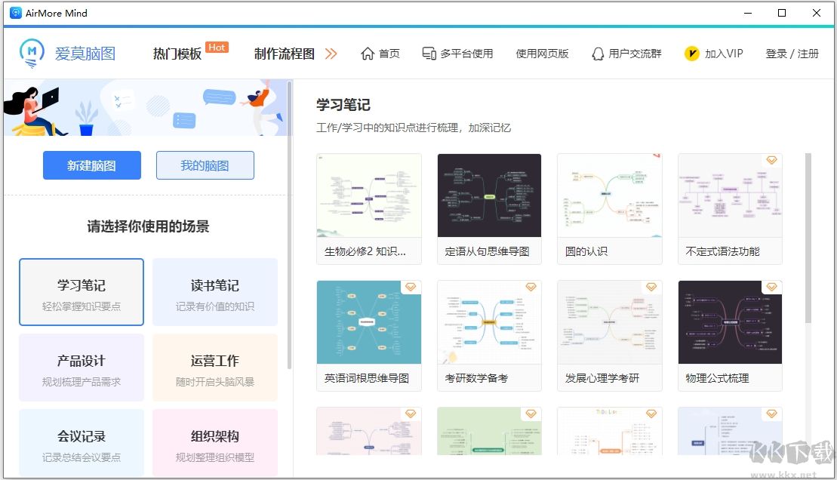Screen dimensions: 837x480
Task: Click the 工作/学习中的知识点进行梳理 description
Action: click(x=414, y=128)
